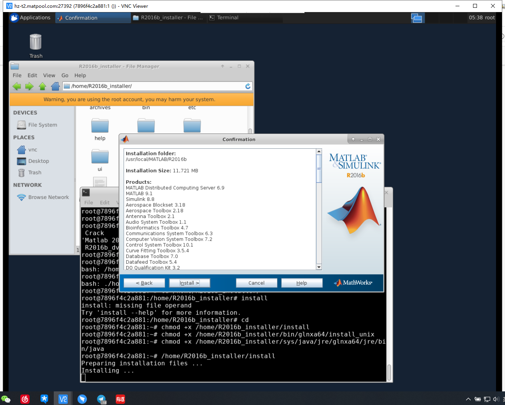Open Help in the Confirmation dialog
Image resolution: width=505 pixels, height=405 pixels.
point(302,283)
